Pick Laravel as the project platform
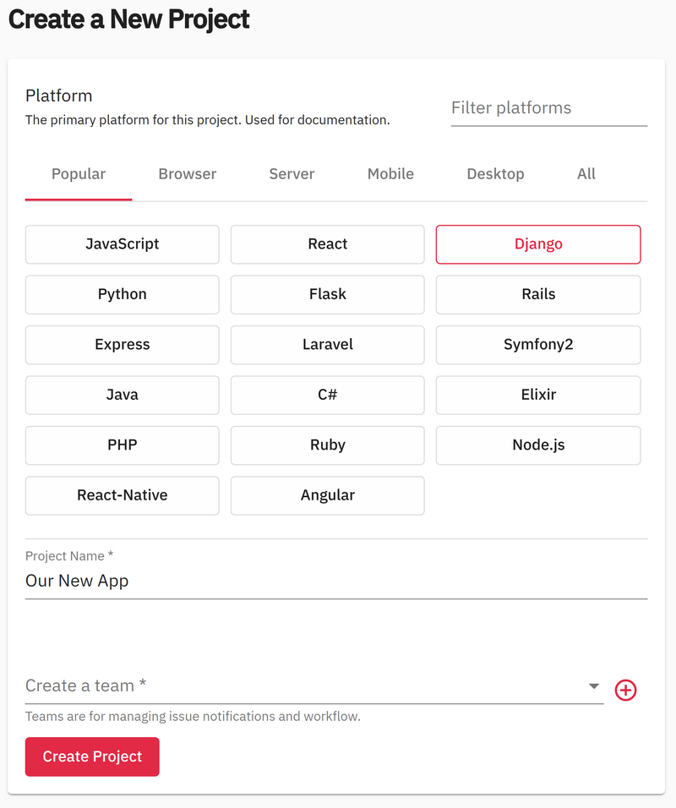Image resolution: width=676 pixels, height=808 pixels. pyautogui.click(x=327, y=345)
